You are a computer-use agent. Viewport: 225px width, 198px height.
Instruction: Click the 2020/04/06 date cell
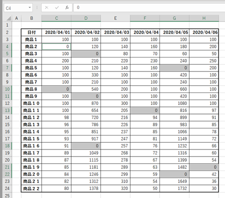[x=204, y=32]
